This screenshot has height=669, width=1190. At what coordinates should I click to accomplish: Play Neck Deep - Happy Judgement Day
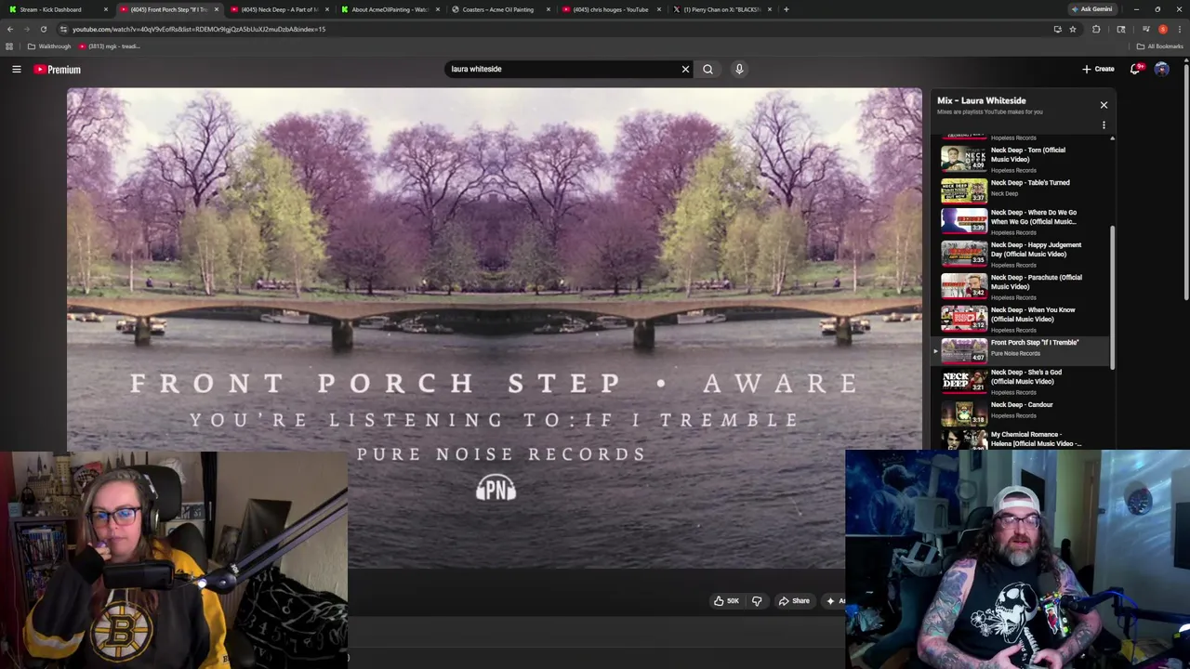1021,254
